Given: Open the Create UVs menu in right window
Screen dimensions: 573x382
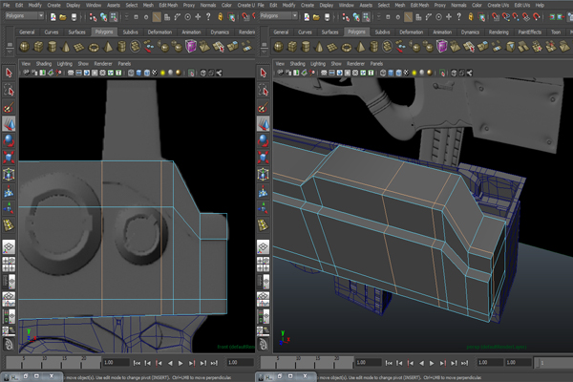Looking at the screenshot, I should tap(499, 5).
